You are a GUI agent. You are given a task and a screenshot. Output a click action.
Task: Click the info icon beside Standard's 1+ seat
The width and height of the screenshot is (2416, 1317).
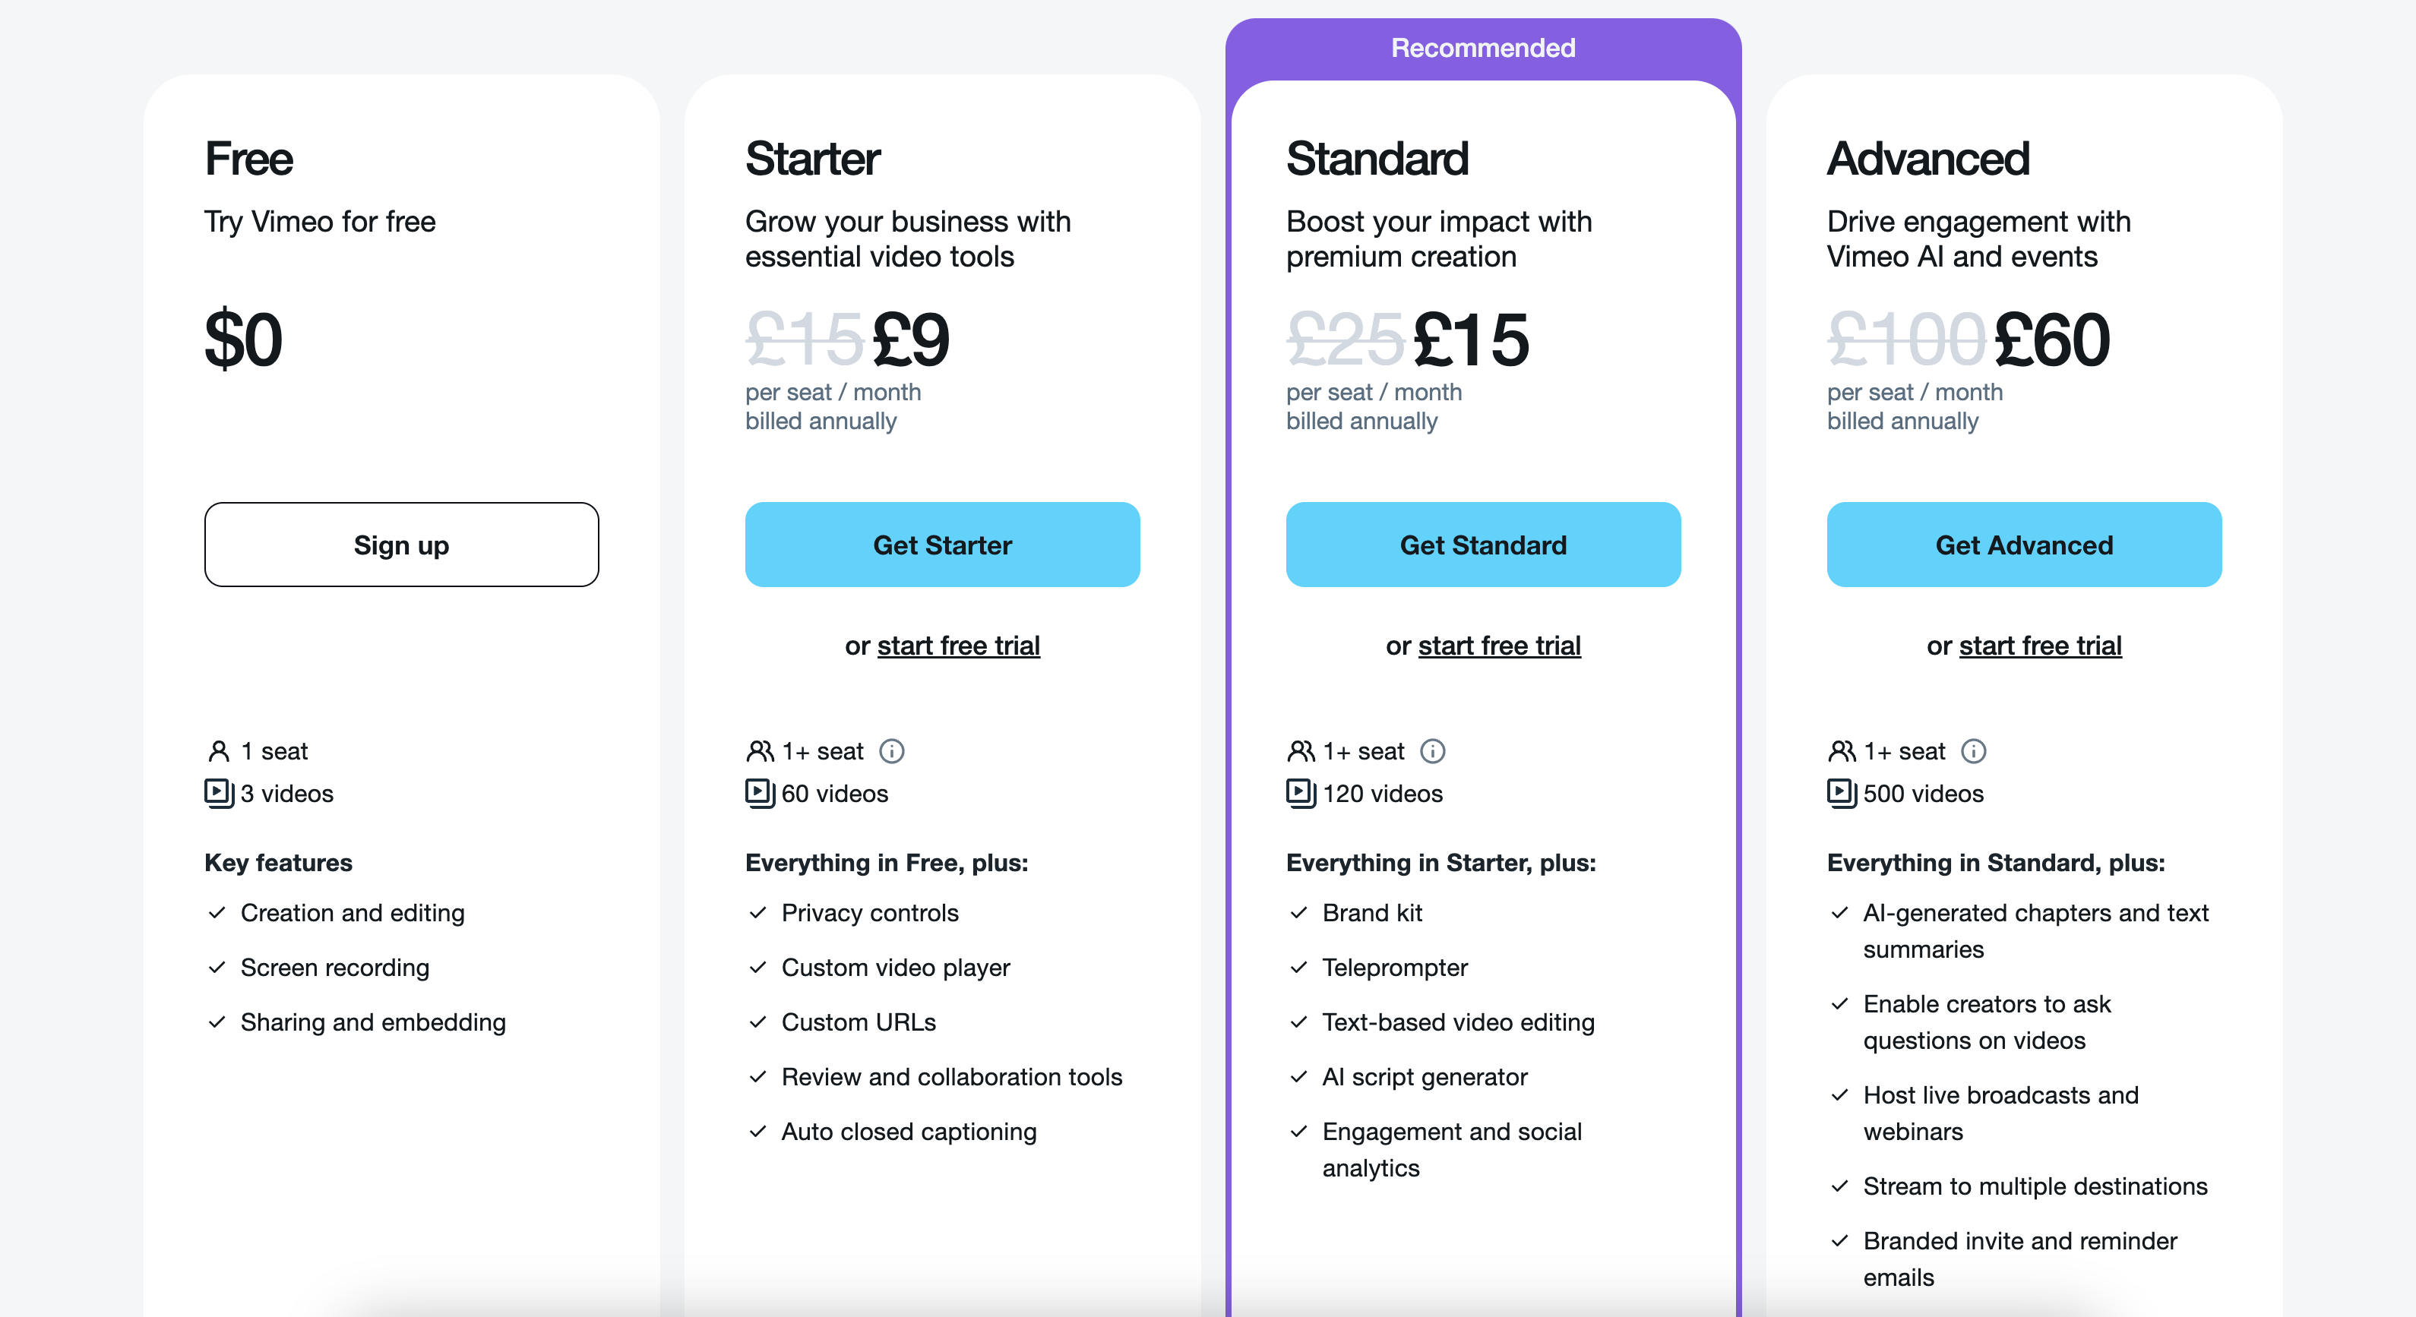click(x=1432, y=751)
